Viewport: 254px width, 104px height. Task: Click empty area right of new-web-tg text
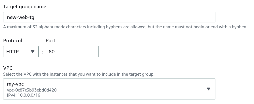125,17
